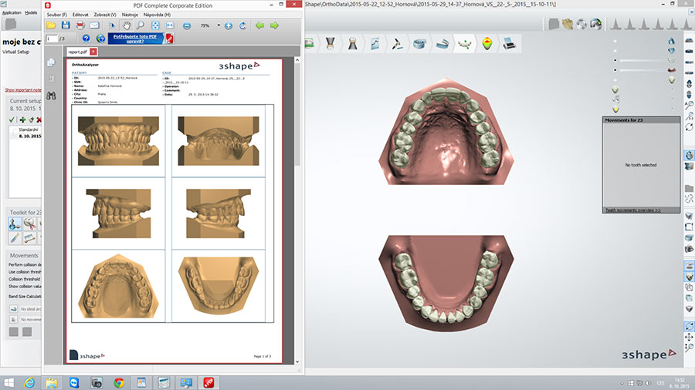The width and height of the screenshot is (695, 390).
Task: Print the report using the printer icon
Action: coord(80,25)
